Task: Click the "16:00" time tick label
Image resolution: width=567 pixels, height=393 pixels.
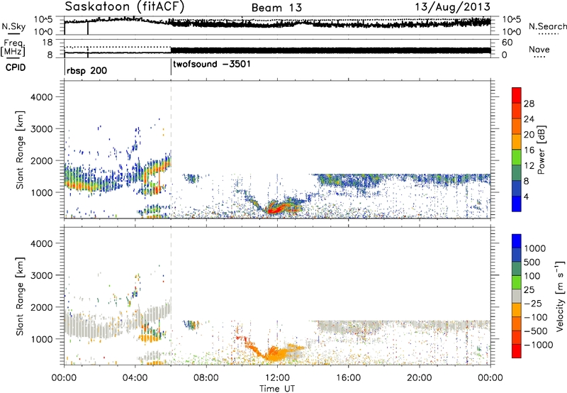Action: coord(348,378)
